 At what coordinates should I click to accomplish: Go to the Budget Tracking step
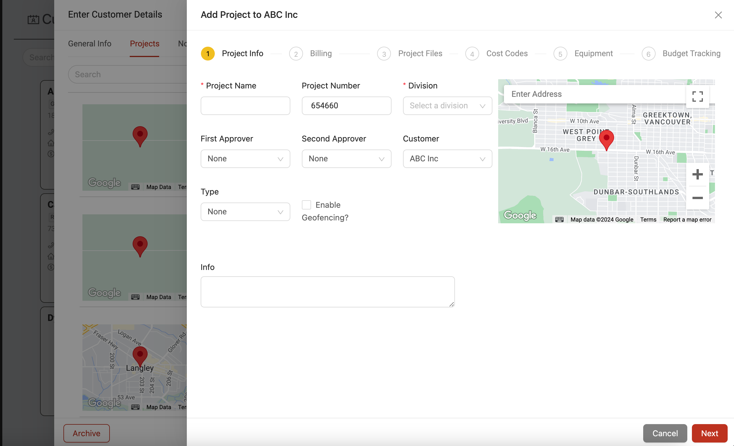point(691,54)
